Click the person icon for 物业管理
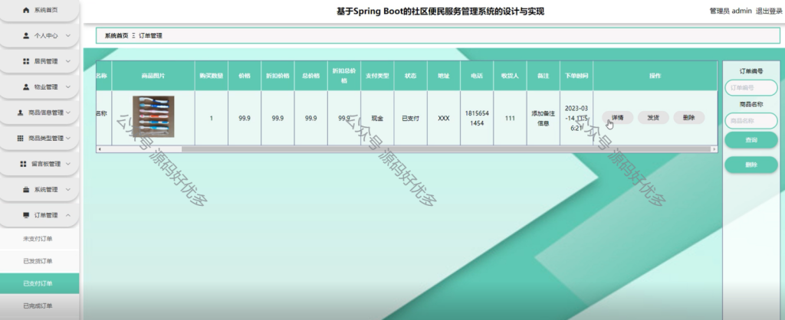785x320 pixels. click(26, 87)
